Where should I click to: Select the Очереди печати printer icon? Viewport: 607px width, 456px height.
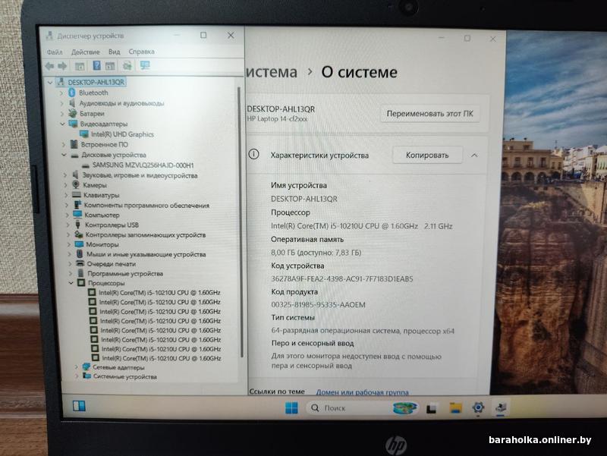[x=80, y=263]
